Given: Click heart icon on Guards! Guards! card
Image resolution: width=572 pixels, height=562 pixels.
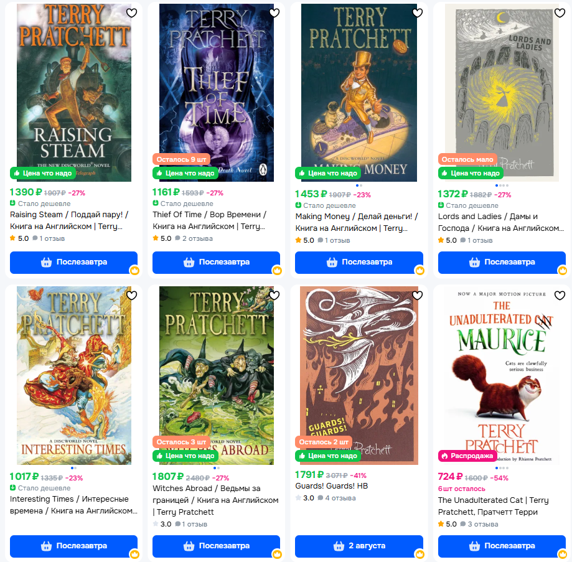Looking at the screenshot, I should [x=417, y=295].
